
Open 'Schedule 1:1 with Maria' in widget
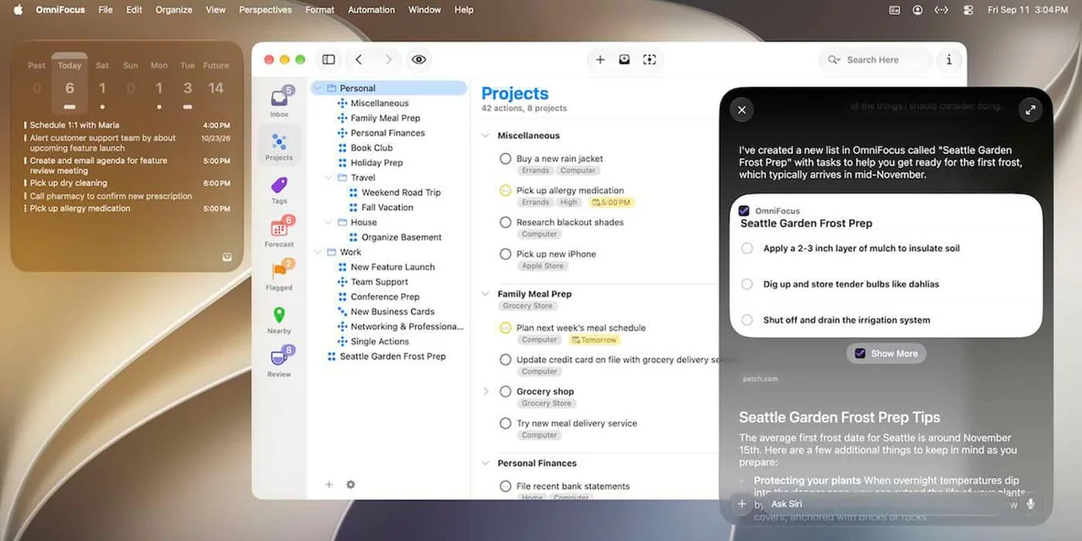click(x=126, y=125)
